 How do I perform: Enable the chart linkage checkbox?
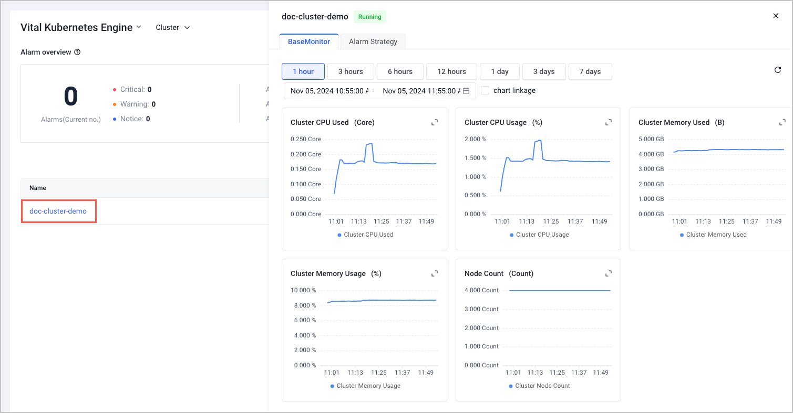pyautogui.click(x=485, y=90)
